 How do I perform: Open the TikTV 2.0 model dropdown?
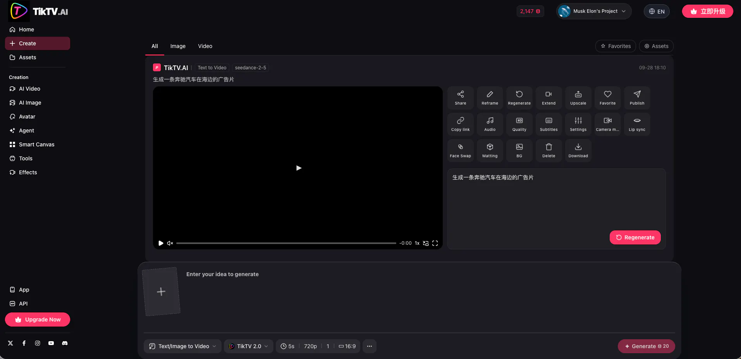click(x=249, y=346)
